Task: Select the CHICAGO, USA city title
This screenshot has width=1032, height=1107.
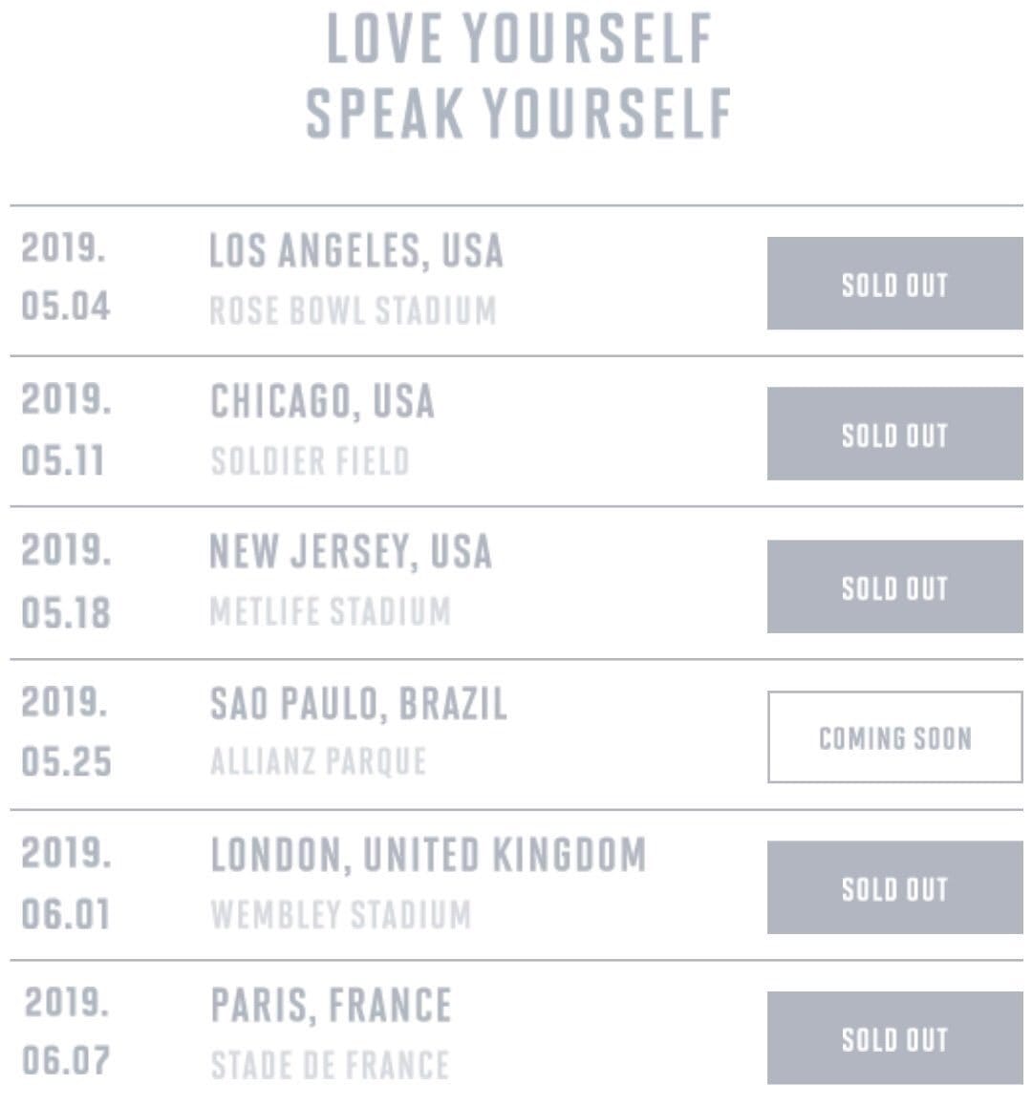Action: tap(322, 401)
